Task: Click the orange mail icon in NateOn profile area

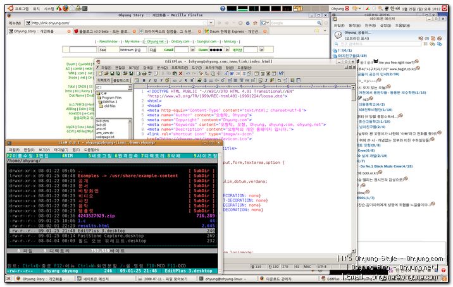Action: click(x=433, y=38)
